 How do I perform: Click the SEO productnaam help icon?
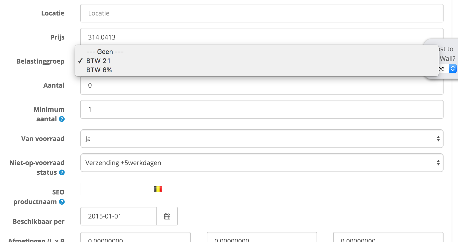[62, 202]
